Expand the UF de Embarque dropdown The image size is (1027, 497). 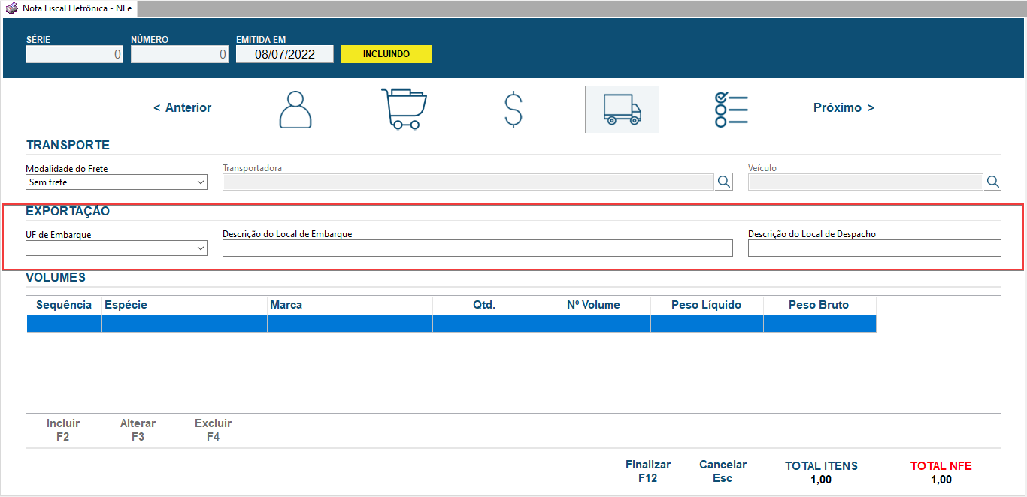pyautogui.click(x=117, y=248)
